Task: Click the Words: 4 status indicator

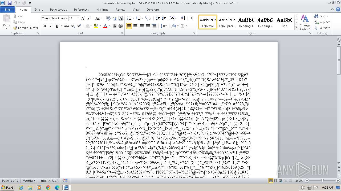Action: (x=29, y=181)
